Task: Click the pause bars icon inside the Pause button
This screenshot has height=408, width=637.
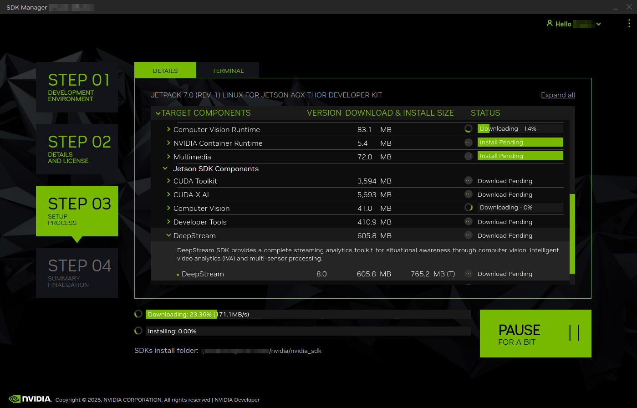Action: 575,333
